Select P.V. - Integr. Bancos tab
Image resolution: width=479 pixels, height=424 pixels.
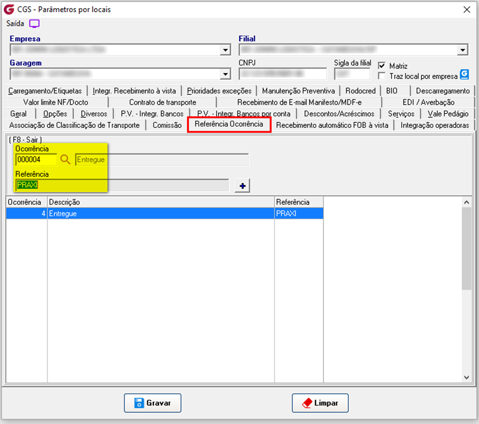(152, 114)
